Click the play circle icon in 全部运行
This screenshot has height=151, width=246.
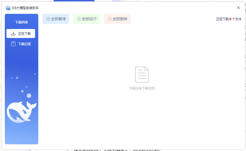[x=79, y=19]
